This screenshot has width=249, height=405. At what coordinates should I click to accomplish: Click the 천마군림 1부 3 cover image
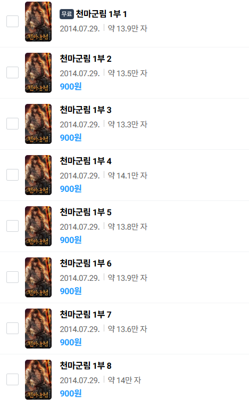click(x=38, y=124)
